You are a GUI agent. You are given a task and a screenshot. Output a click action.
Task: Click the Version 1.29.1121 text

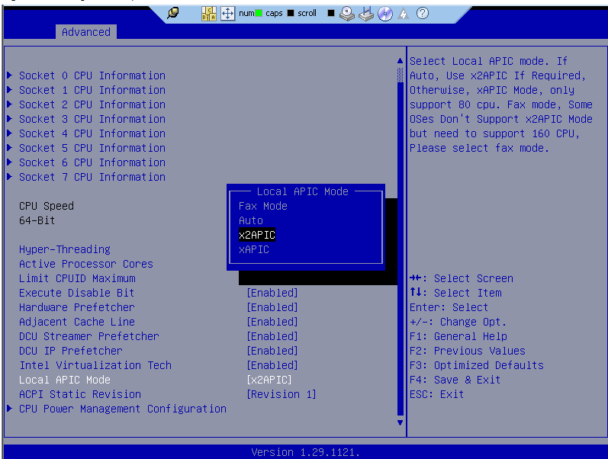[305, 452]
